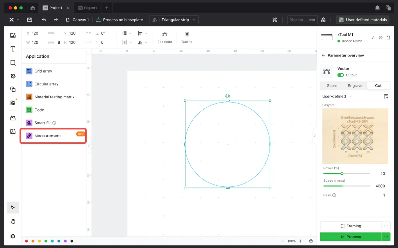Screen dimensions: 398x248
Task: Switch device with the swap arrows icon
Action: [x=373, y=37]
